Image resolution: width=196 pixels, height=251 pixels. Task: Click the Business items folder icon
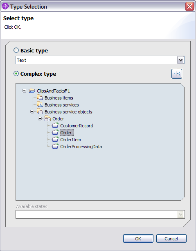coord(40,97)
